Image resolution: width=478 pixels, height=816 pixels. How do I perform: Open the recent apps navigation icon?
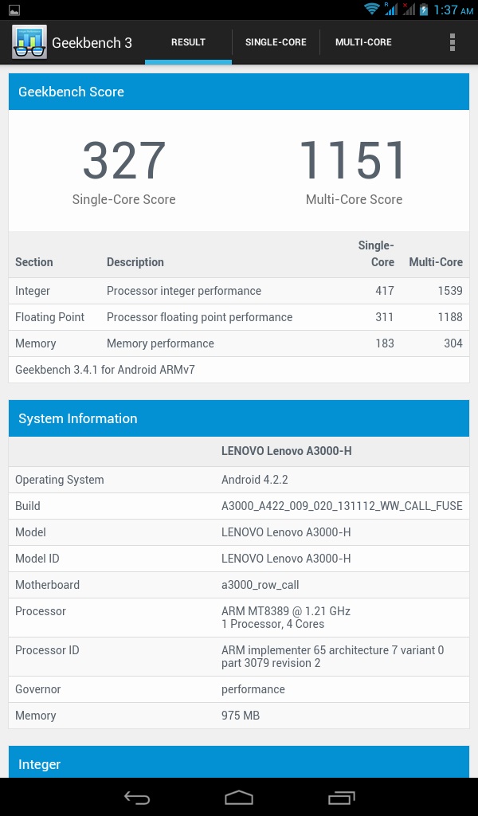341,797
